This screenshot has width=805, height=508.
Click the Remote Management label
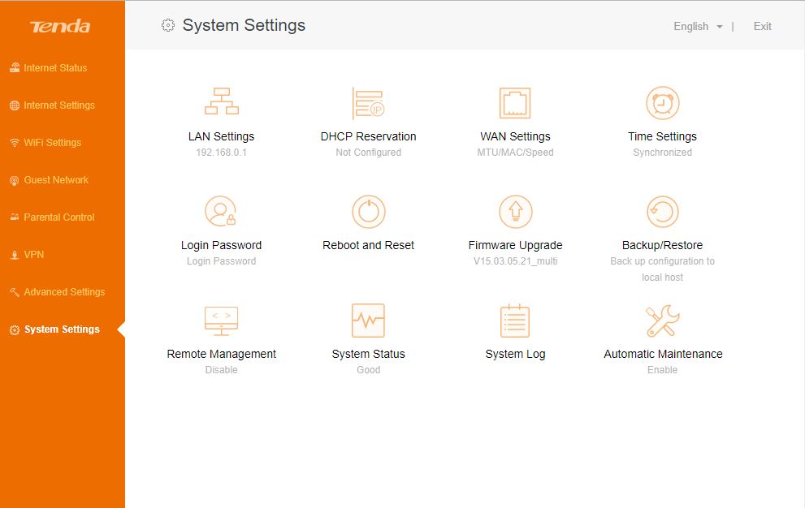tap(221, 354)
